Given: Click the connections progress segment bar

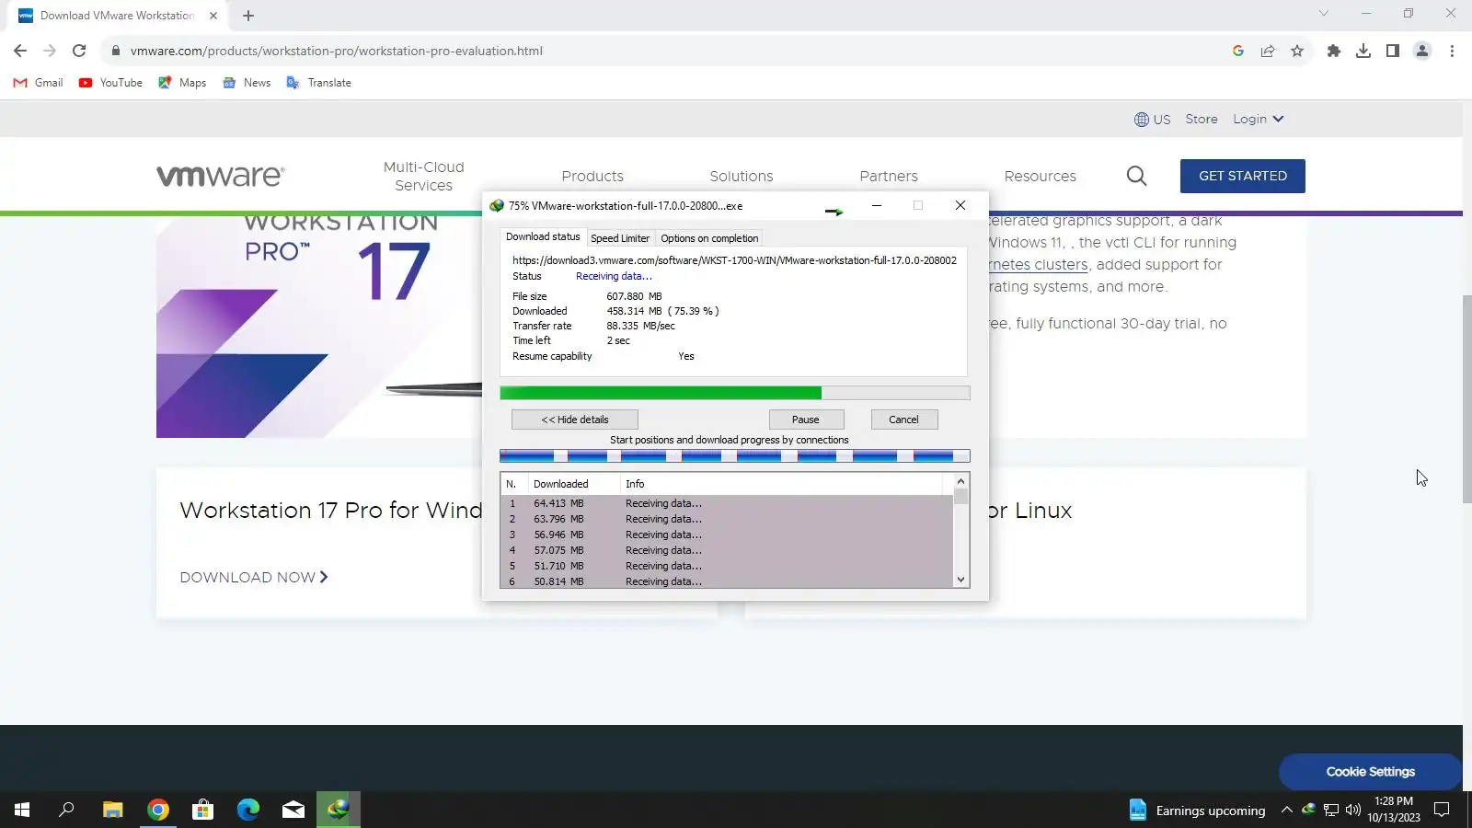Looking at the screenshot, I should pyautogui.click(x=735, y=455).
